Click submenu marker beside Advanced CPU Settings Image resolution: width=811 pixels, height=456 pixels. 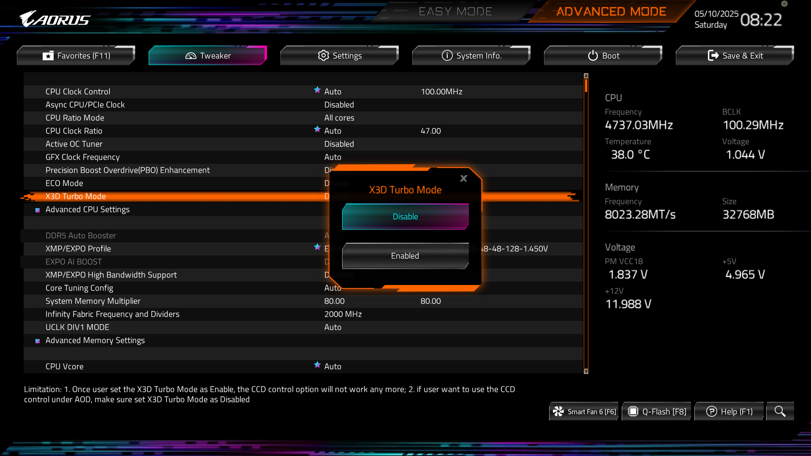click(38, 210)
